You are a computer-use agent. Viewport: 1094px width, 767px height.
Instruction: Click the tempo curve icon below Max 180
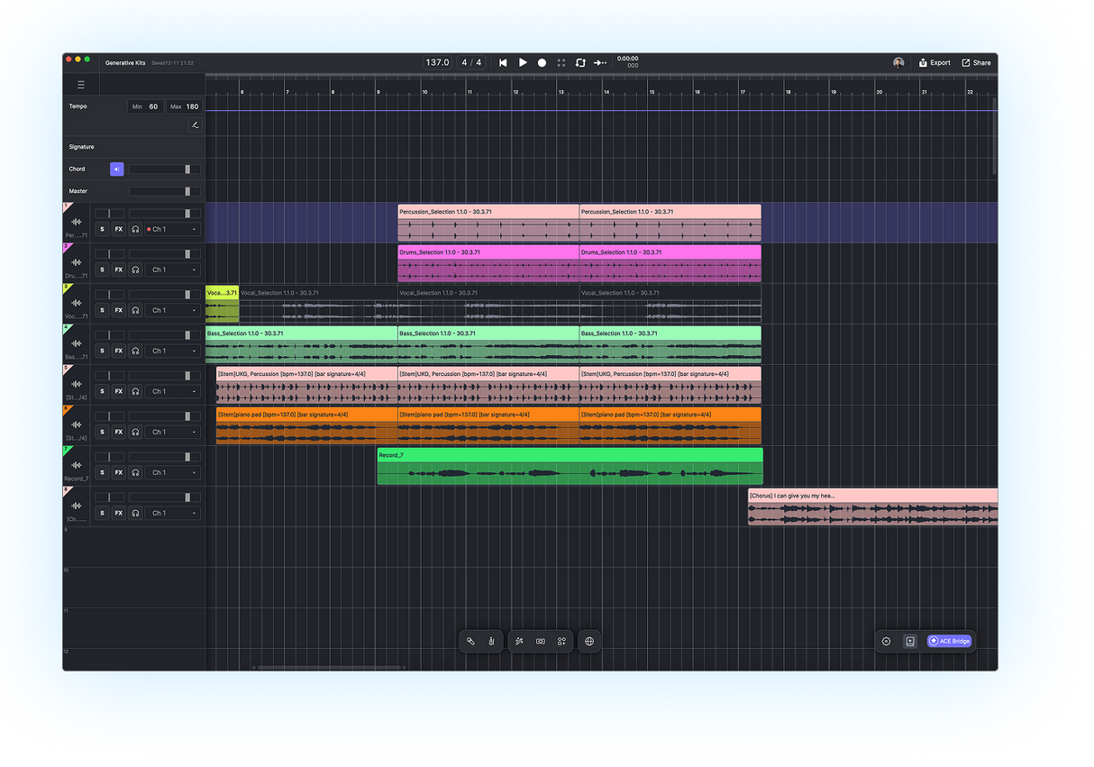click(195, 124)
